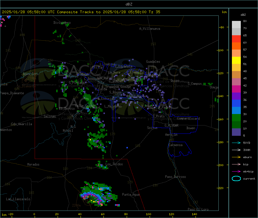Click the 100 tick on the bottom axis
The height and width of the screenshot is (218, 258).
click(x=148, y=214)
